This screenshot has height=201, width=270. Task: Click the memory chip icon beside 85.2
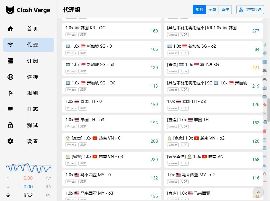(x=8, y=195)
